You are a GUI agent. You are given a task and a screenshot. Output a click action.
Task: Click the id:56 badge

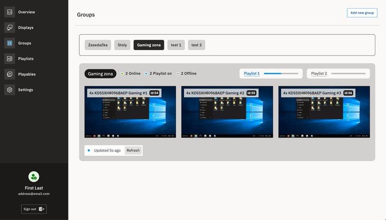coord(348,93)
